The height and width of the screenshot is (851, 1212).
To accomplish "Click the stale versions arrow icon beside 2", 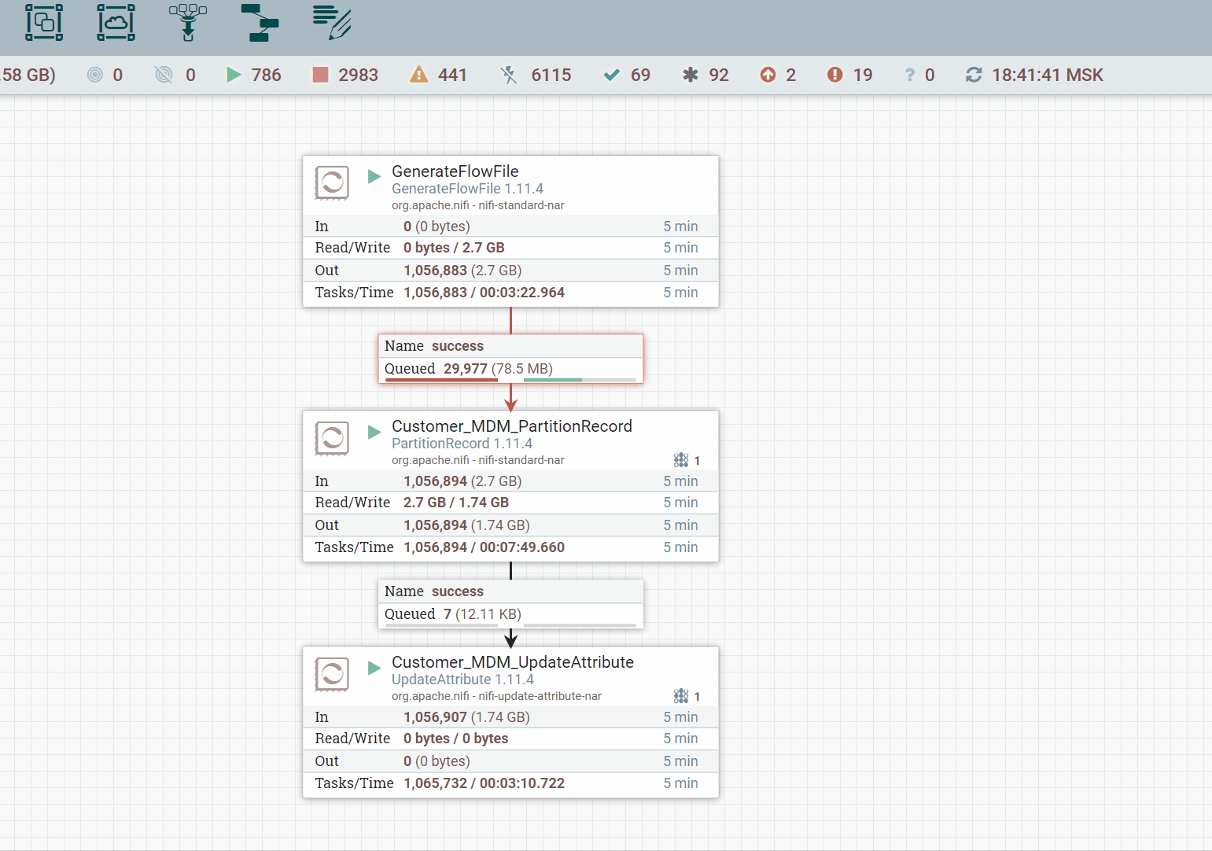I will point(768,75).
